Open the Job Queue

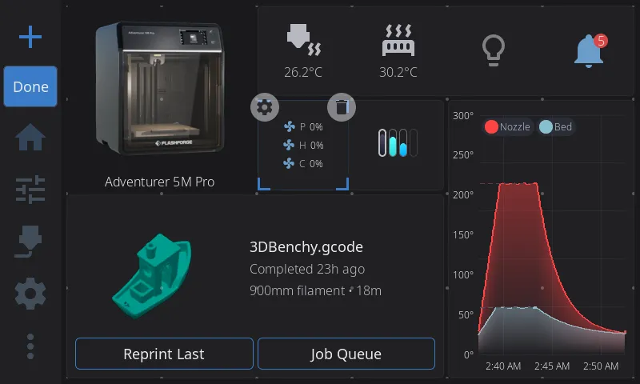coord(346,354)
